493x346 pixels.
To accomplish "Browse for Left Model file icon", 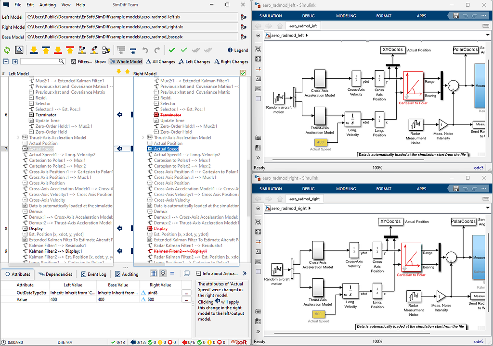I will click(244, 17).
